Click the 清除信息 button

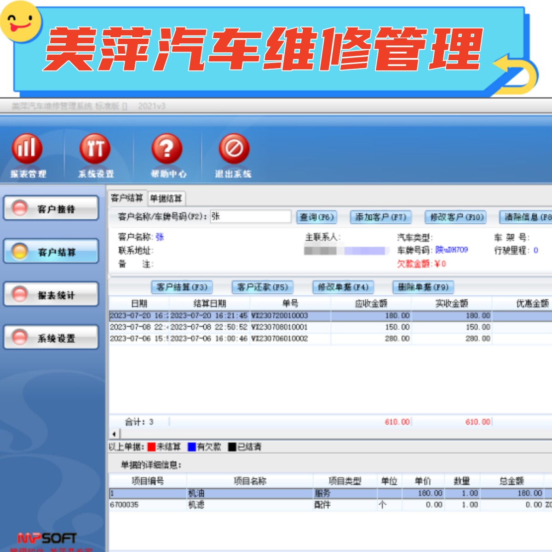[x=526, y=217]
